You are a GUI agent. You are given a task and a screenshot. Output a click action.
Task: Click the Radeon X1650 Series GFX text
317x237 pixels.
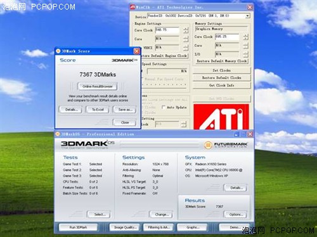pyautogui.click(x=210, y=164)
